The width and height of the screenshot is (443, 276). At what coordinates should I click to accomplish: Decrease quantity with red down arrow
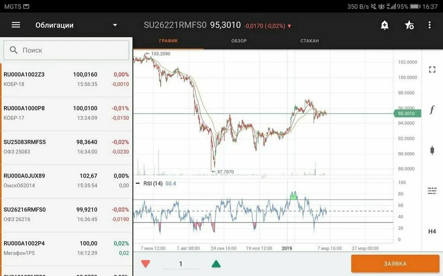[x=145, y=264]
